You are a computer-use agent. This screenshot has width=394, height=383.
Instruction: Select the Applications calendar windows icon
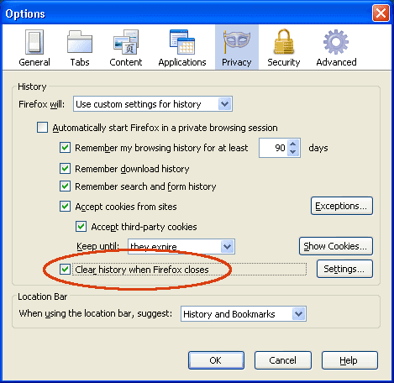[x=182, y=42]
